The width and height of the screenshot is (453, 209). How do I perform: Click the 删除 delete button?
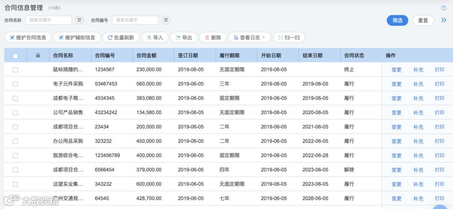(x=213, y=37)
